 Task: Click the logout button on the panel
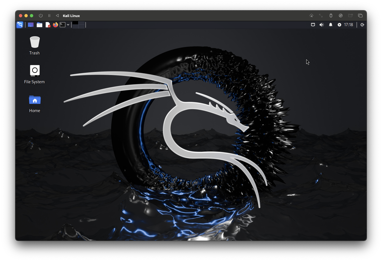[x=362, y=25]
